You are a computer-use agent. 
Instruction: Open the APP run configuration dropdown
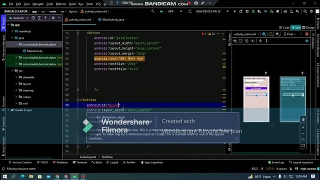pos(175,11)
